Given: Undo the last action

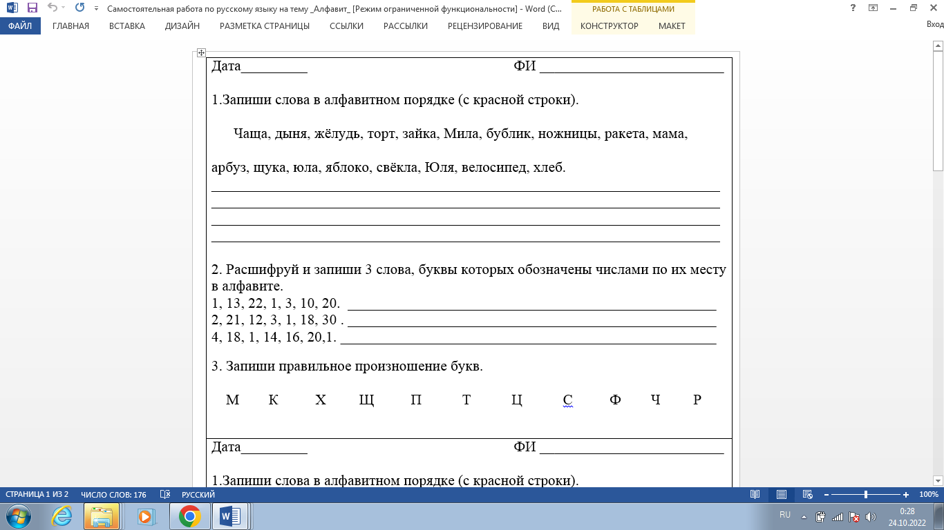Looking at the screenshot, I should tap(52, 8).
